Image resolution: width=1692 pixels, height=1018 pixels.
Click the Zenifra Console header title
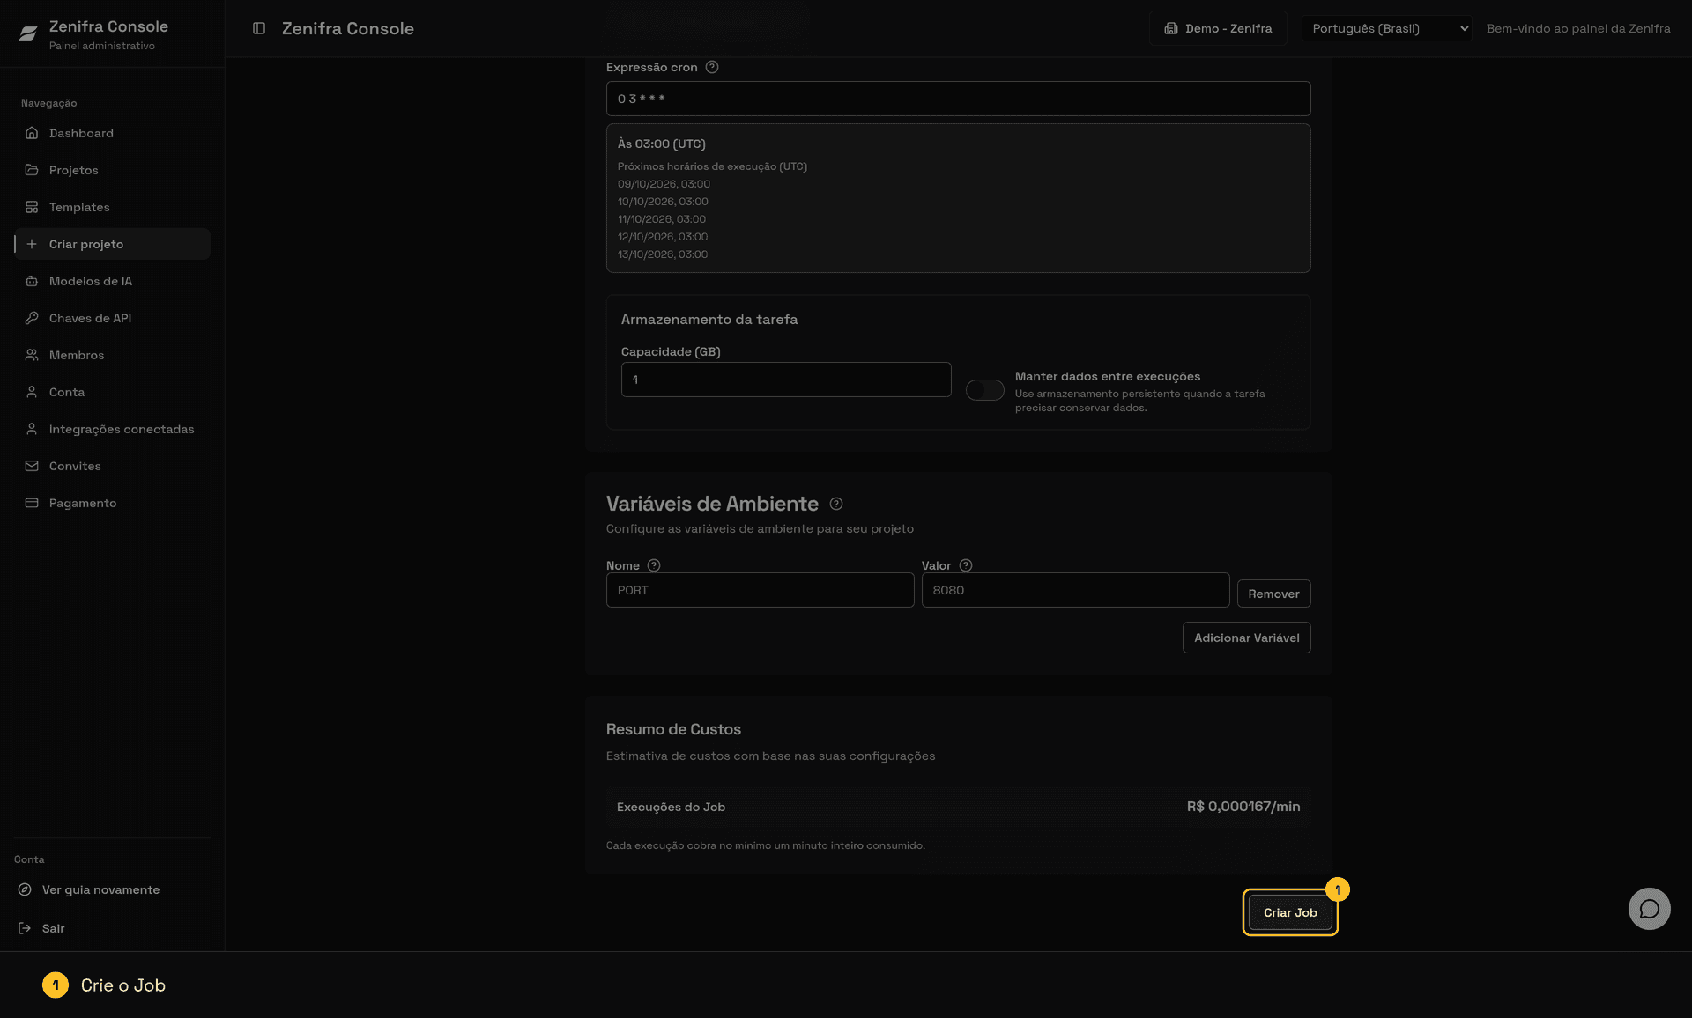coord(348,28)
